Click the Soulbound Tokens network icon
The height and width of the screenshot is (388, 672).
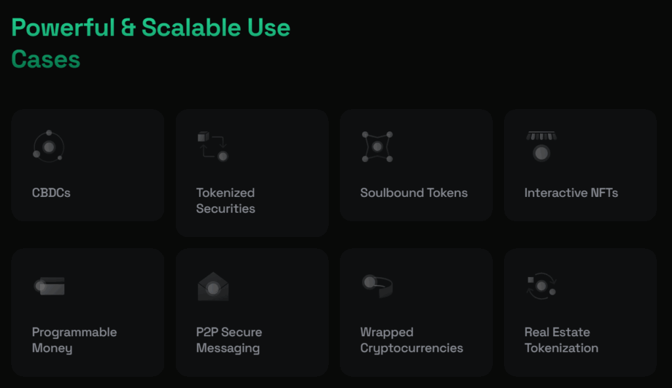(x=377, y=146)
